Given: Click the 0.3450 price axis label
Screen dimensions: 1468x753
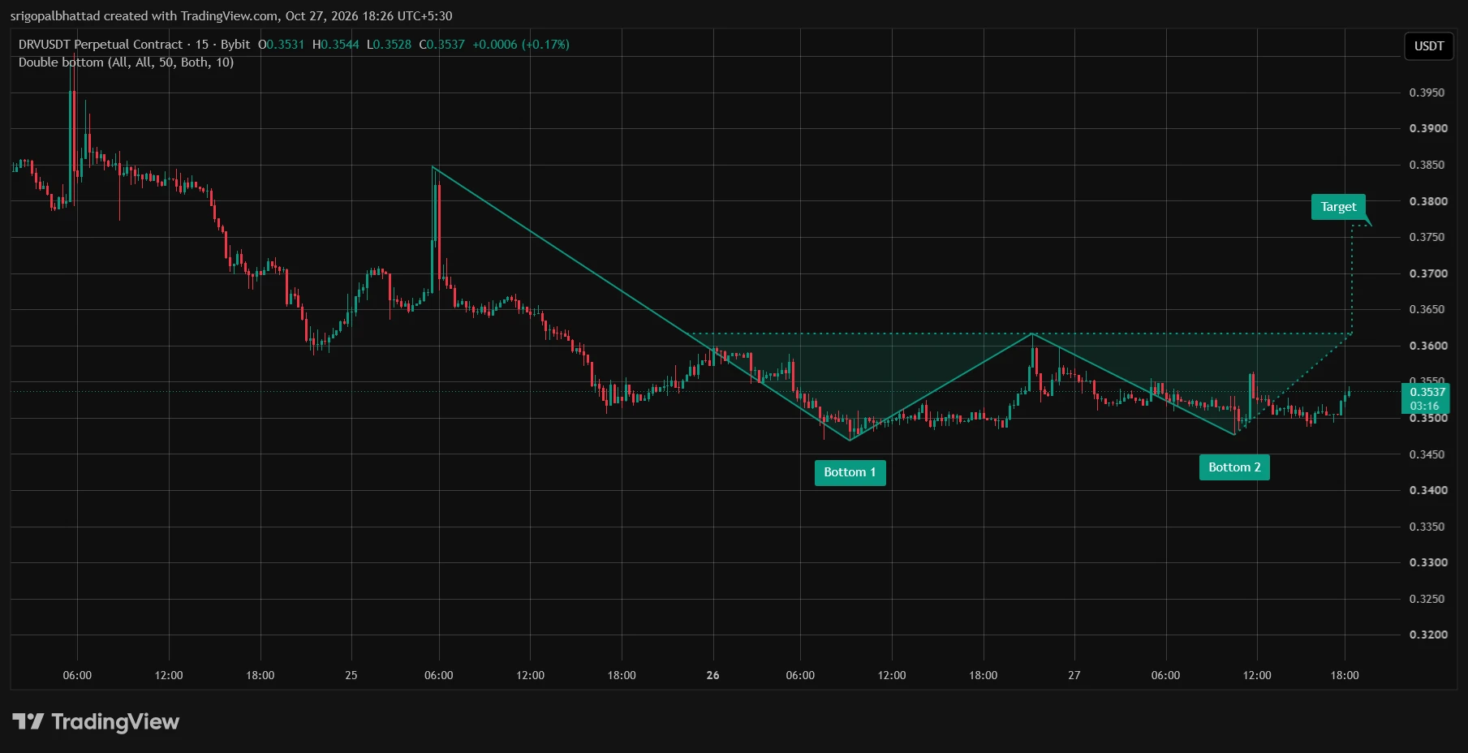Looking at the screenshot, I should click(1427, 454).
